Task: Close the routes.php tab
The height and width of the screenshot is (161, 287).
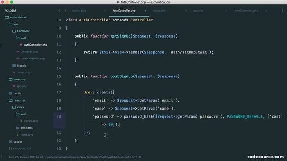Action: click(186, 11)
